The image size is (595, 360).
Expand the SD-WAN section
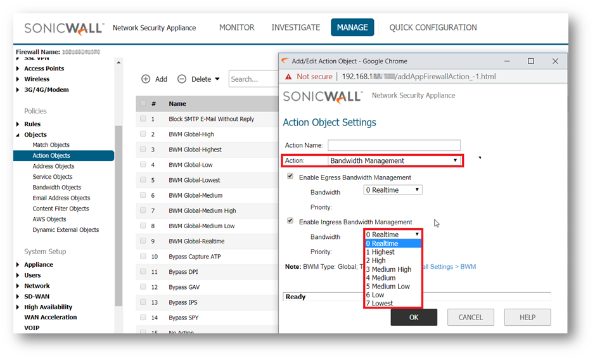pyautogui.click(x=18, y=297)
